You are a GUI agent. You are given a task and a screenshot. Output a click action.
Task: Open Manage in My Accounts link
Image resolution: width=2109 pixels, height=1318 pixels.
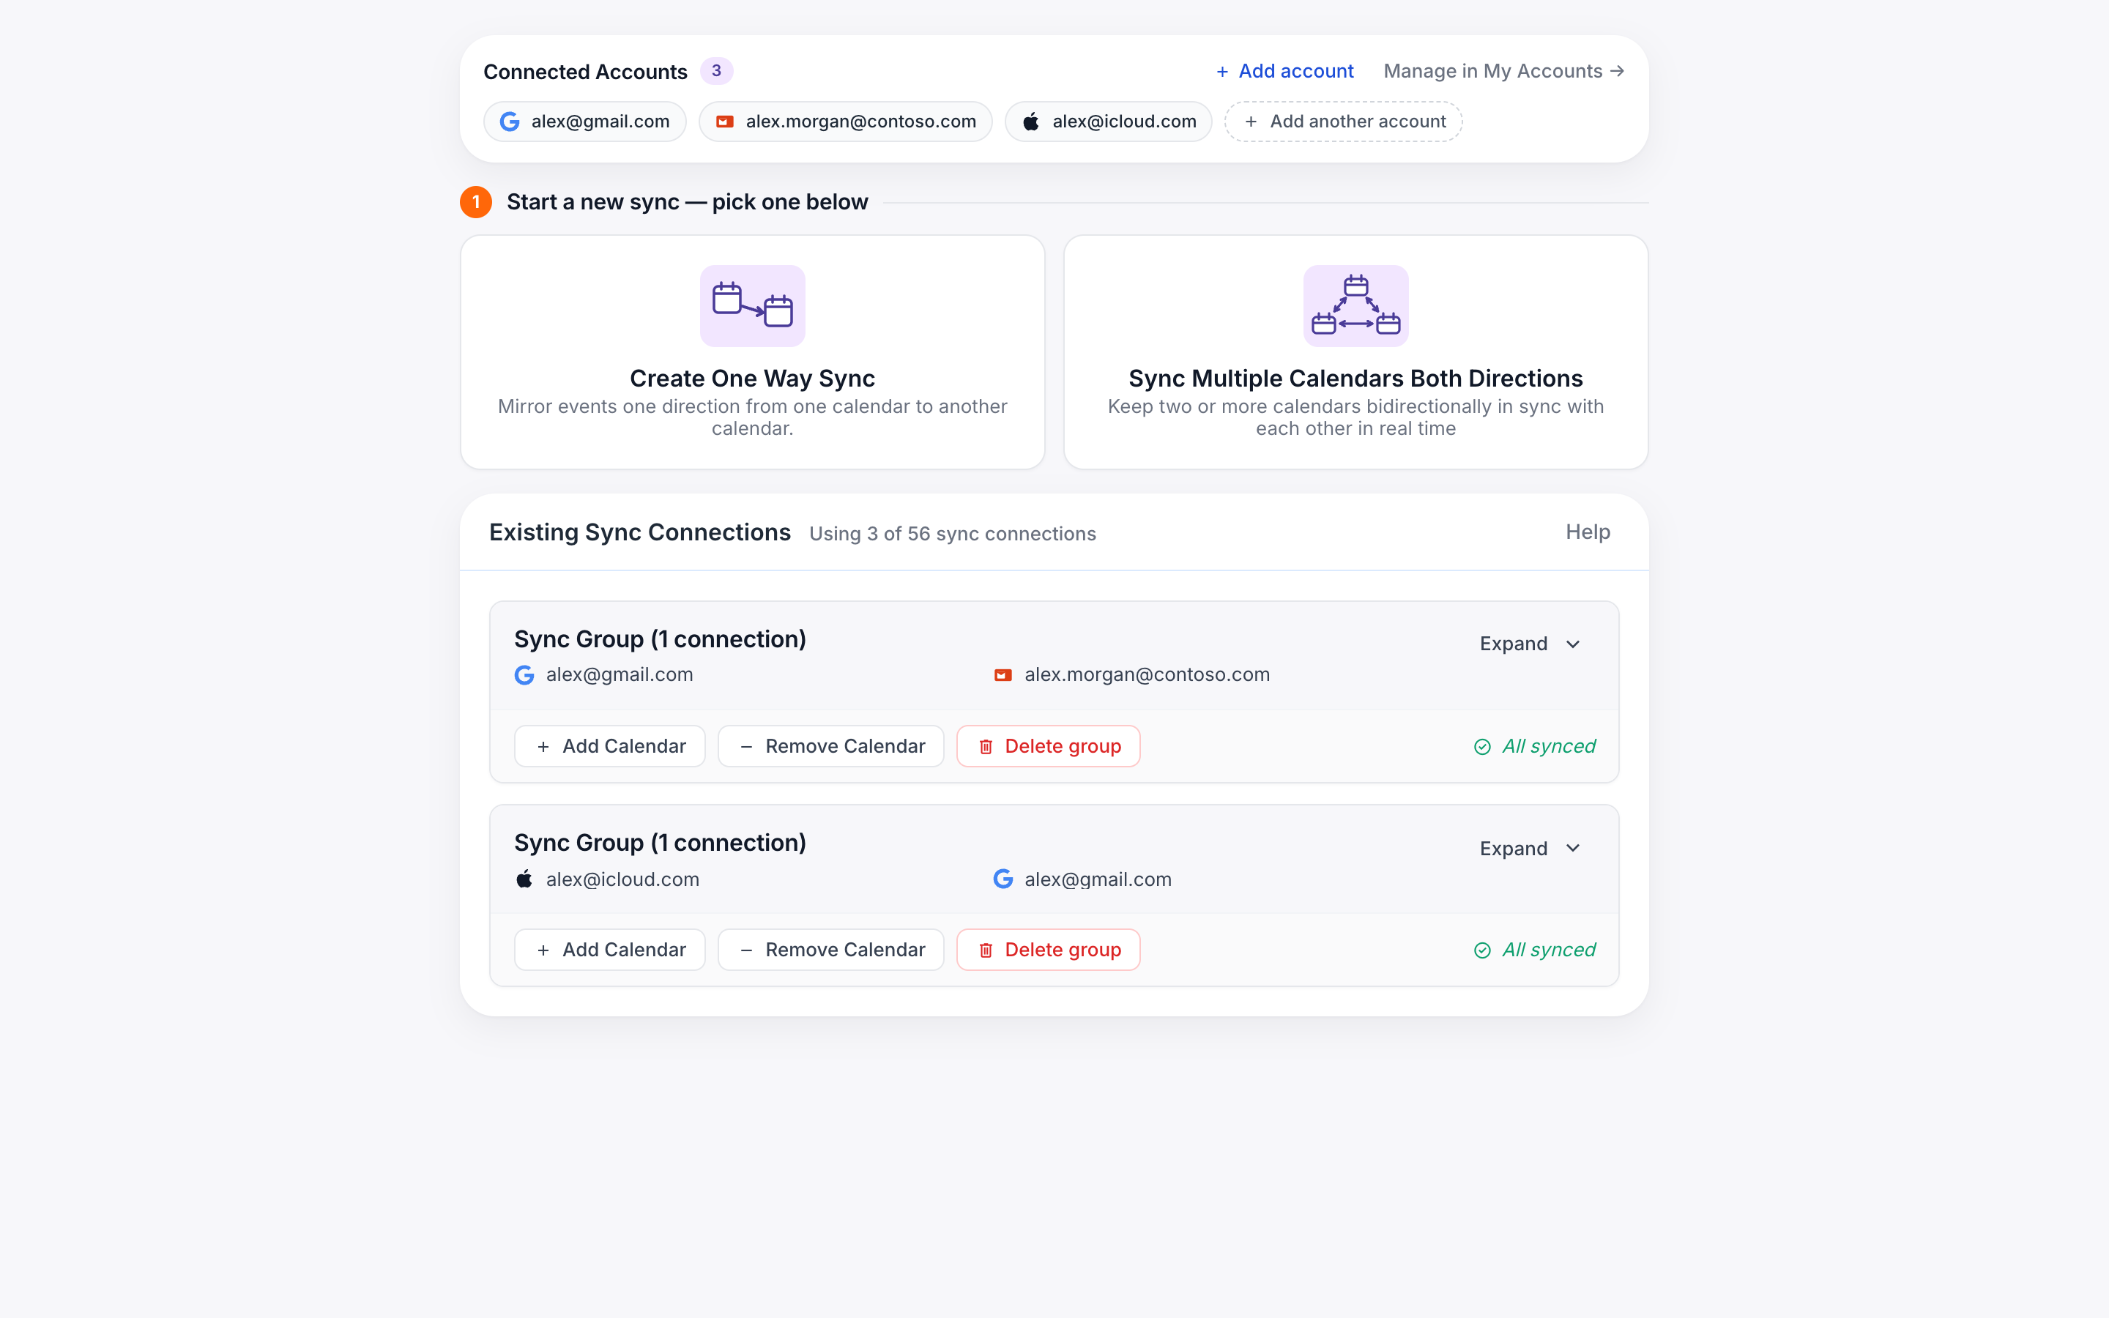click(1503, 70)
